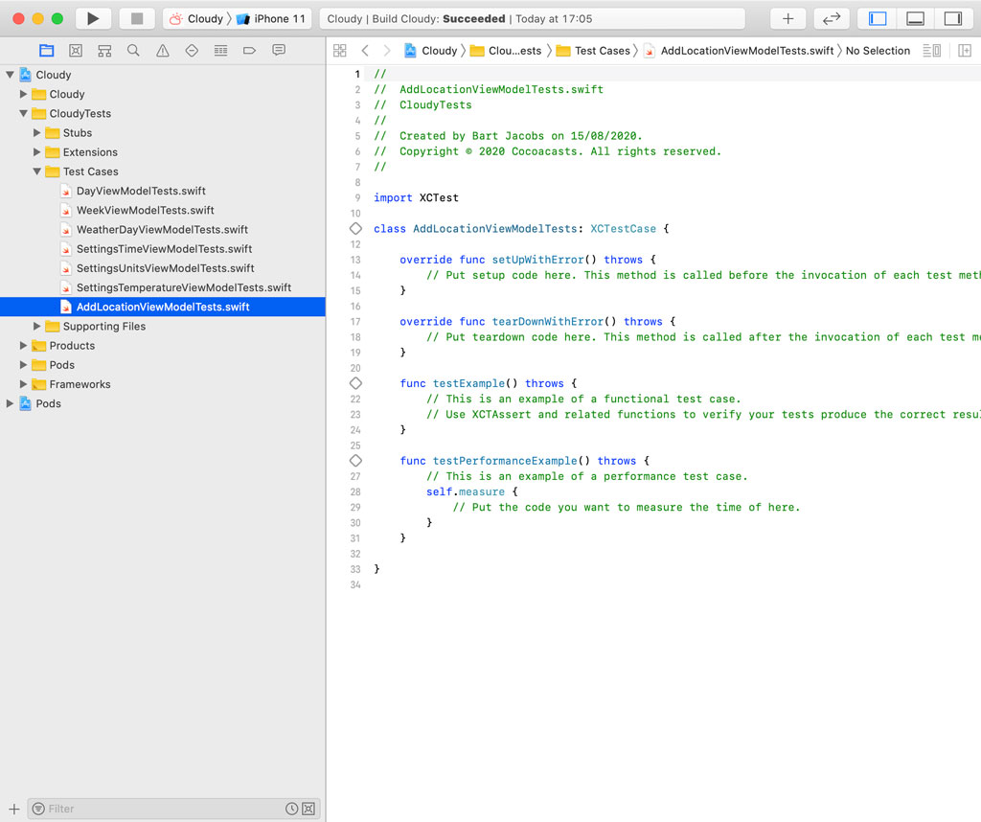The width and height of the screenshot is (981, 822).
Task: Collapse the Test Cases folder
Action: 37,171
